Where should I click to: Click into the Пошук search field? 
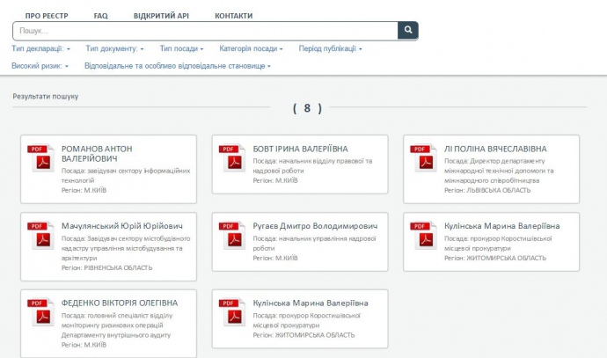[x=205, y=31]
